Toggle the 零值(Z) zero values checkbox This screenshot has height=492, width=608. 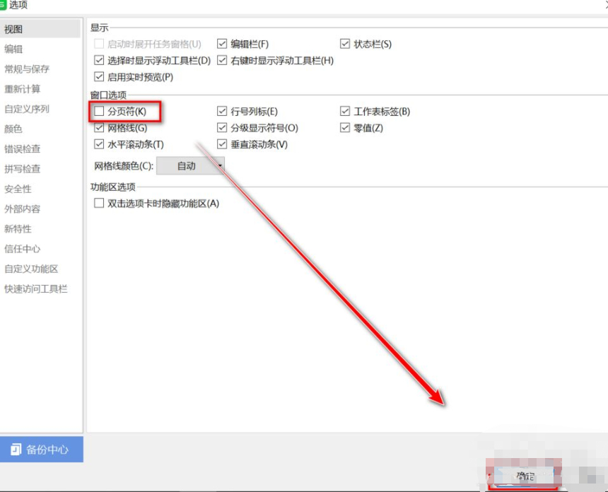click(x=346, y=128)
